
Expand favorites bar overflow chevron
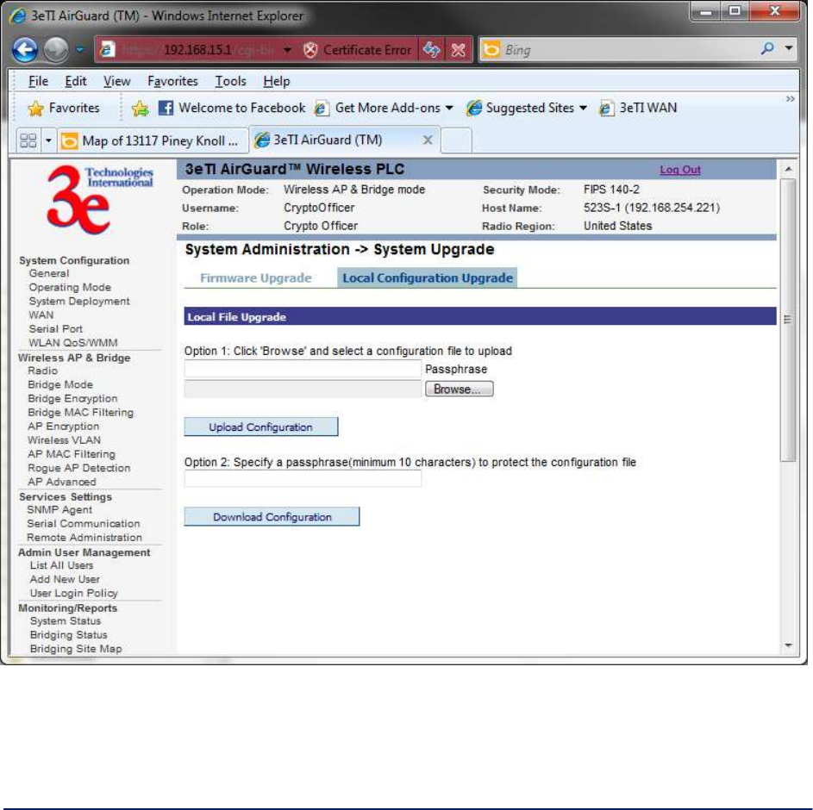pyautogui.click(x=790, y=98)
